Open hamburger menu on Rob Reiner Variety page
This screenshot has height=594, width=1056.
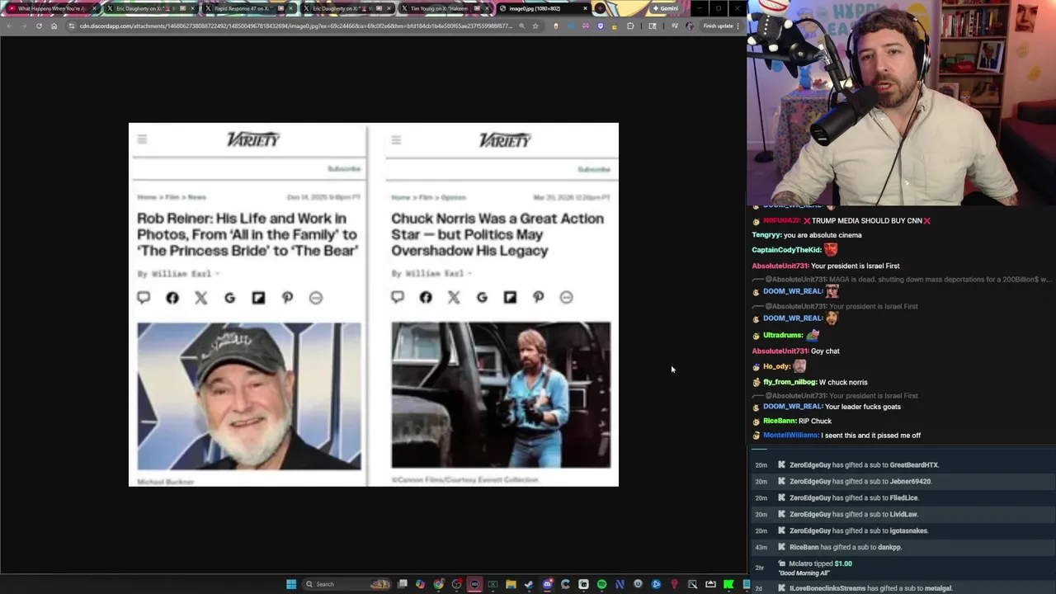coord(142,139)
